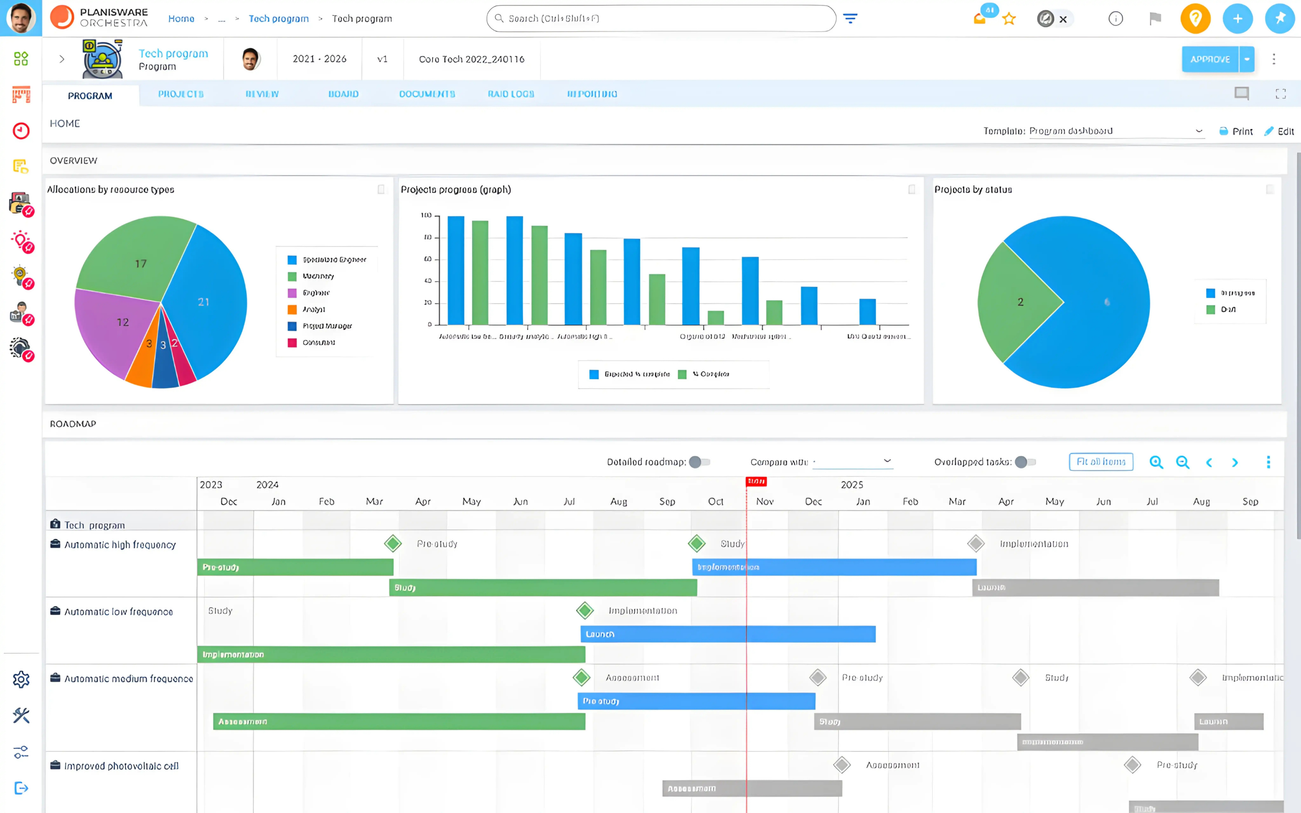The width and height of the screenshot is (1301, 813).
Task: Expand the Compare with dropdown
Action: pyautogui.click(x=852, y=461)
